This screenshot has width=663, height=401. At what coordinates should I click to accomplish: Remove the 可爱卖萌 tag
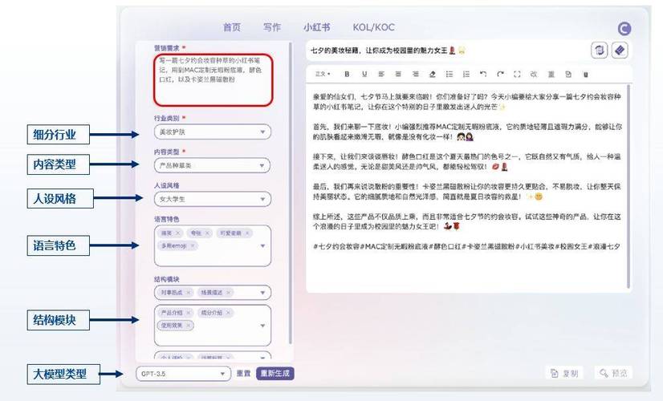(247, 233)
